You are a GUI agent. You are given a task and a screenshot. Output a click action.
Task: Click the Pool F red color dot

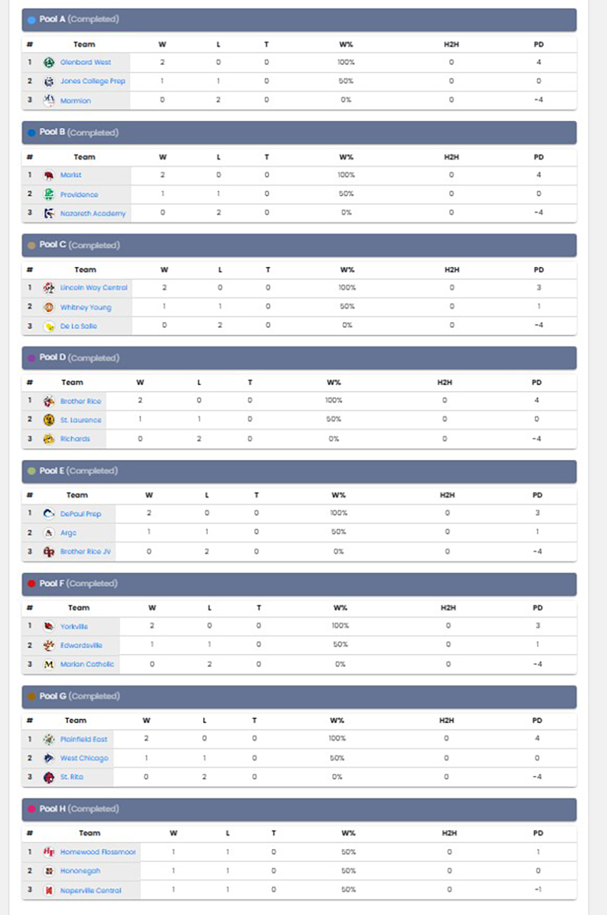31,584
